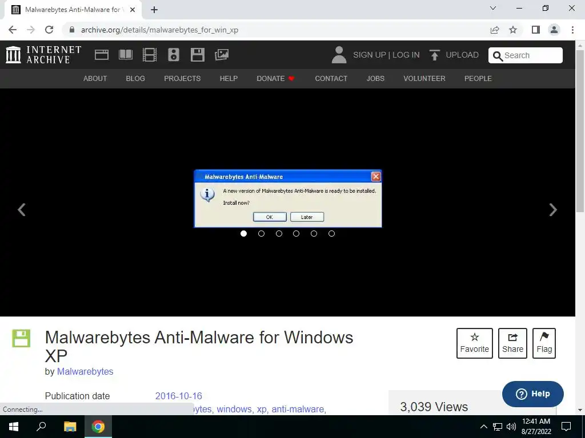Open the DONATE menu item
Viewport: 585px width, 438px height.
point(276,79)
